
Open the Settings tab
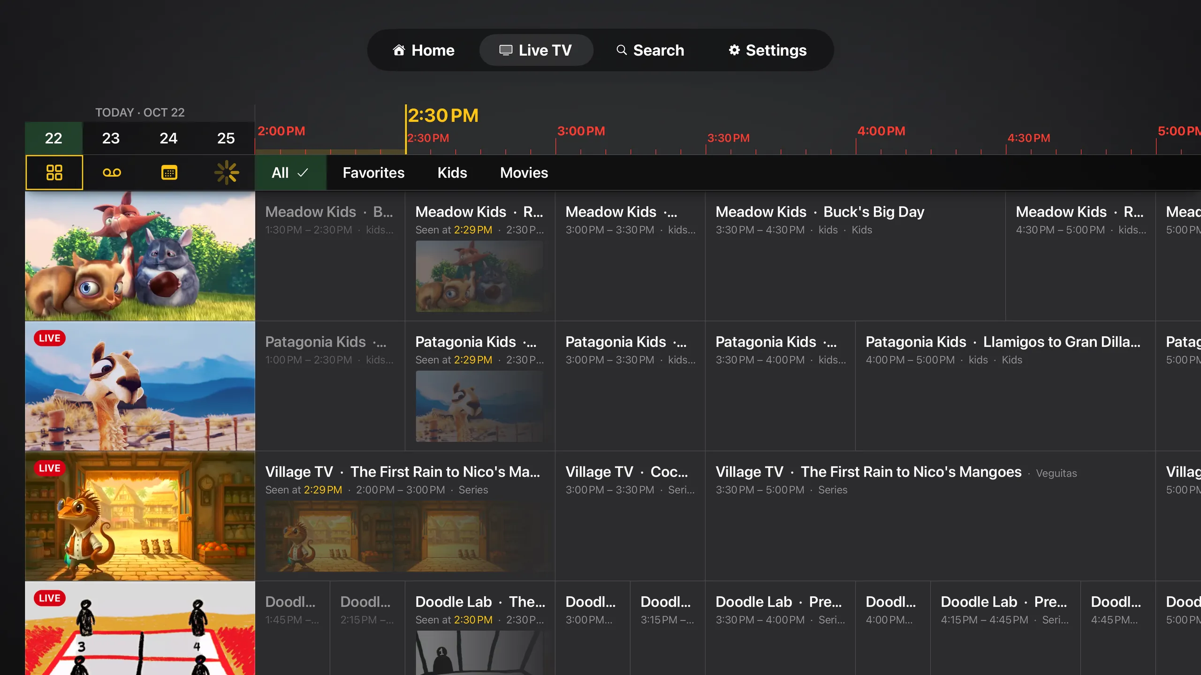pos(768,50)
